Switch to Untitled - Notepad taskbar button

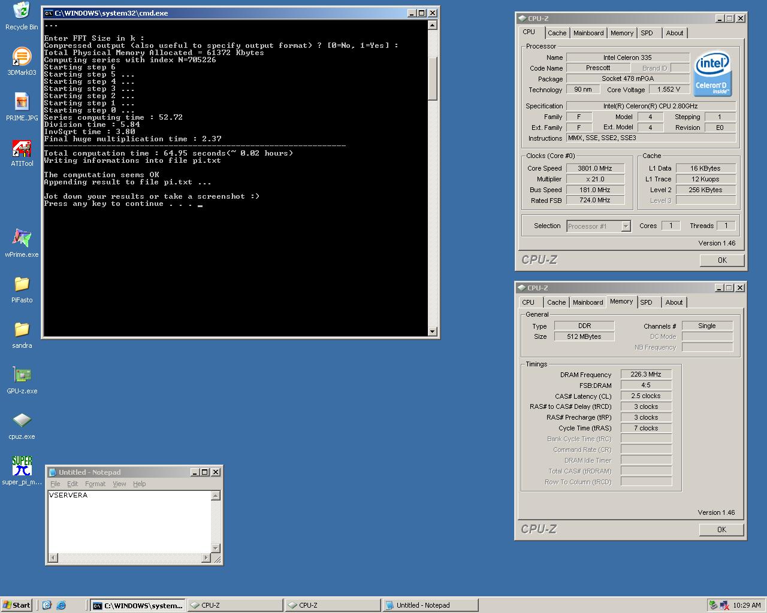[430, 605]
